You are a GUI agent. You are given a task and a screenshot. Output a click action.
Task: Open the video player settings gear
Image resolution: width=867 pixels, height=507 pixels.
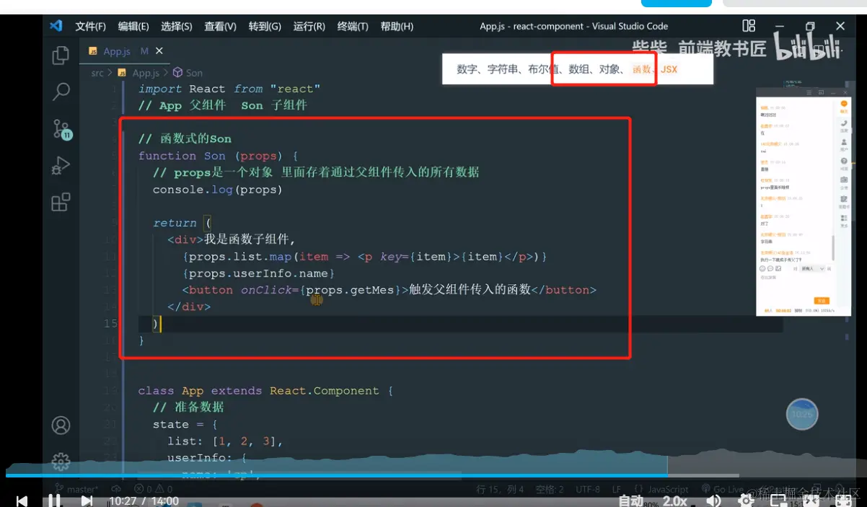[x=746, y=501]
